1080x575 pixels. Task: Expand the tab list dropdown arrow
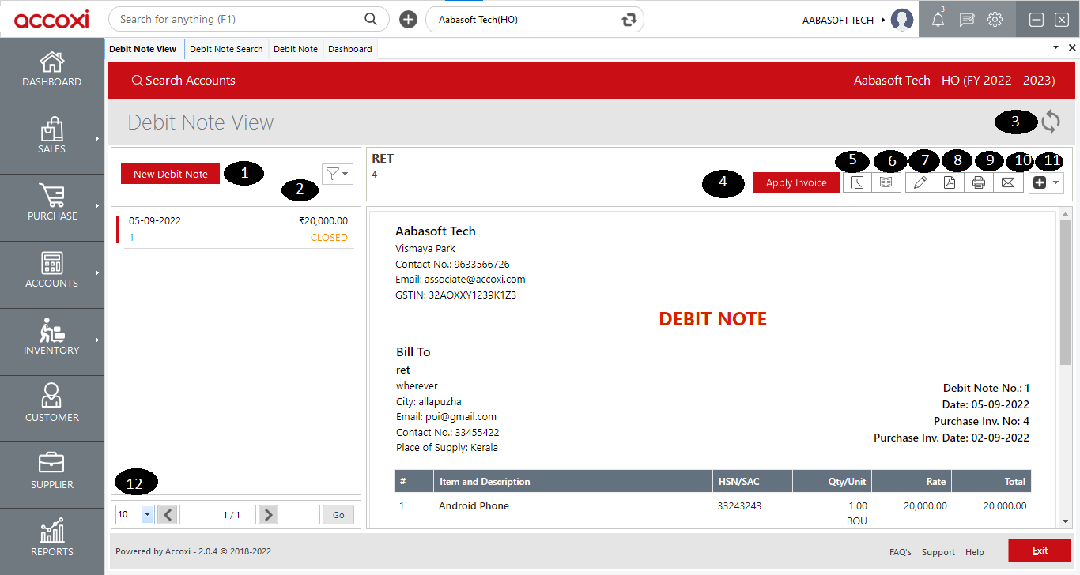[1056, 48]
